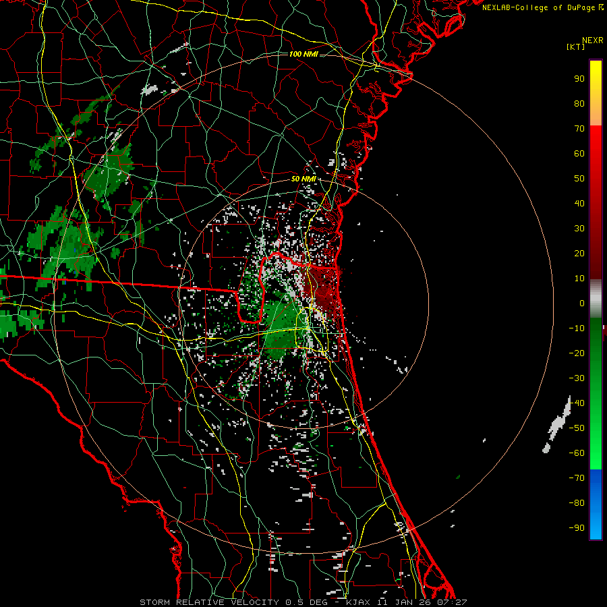Select the -70 knot scale label
This screenshot has width=607, height=607.
577,478
